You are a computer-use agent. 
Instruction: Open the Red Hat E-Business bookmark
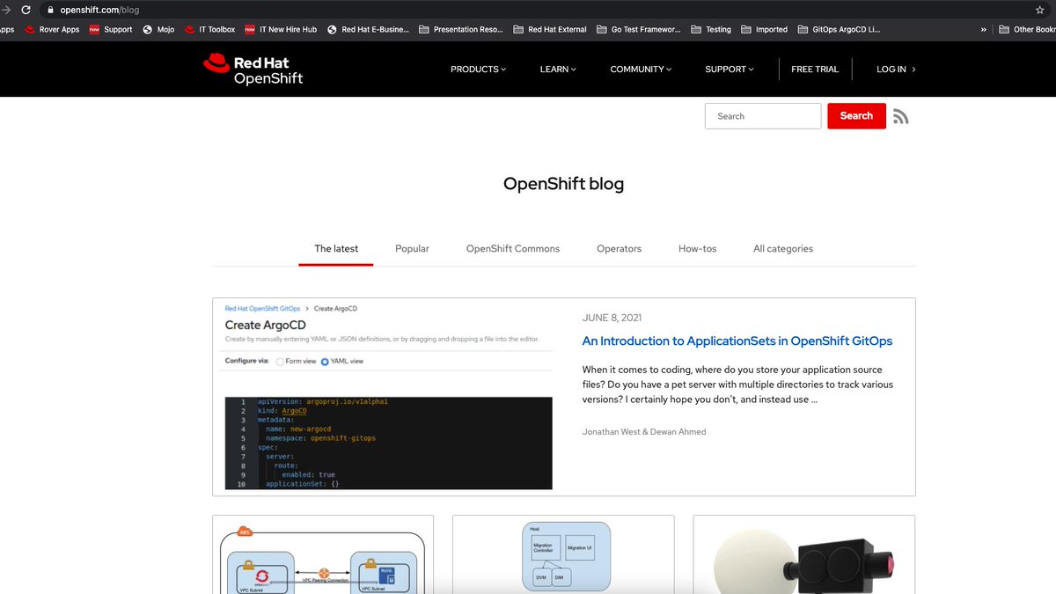pos(368,29)
